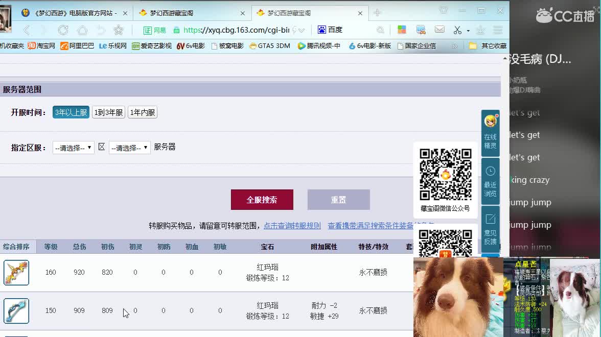The height and width of the screenshot is (337, 601).
Task: Select the 1到3年服 server age option
Action: tap(109, 112)
